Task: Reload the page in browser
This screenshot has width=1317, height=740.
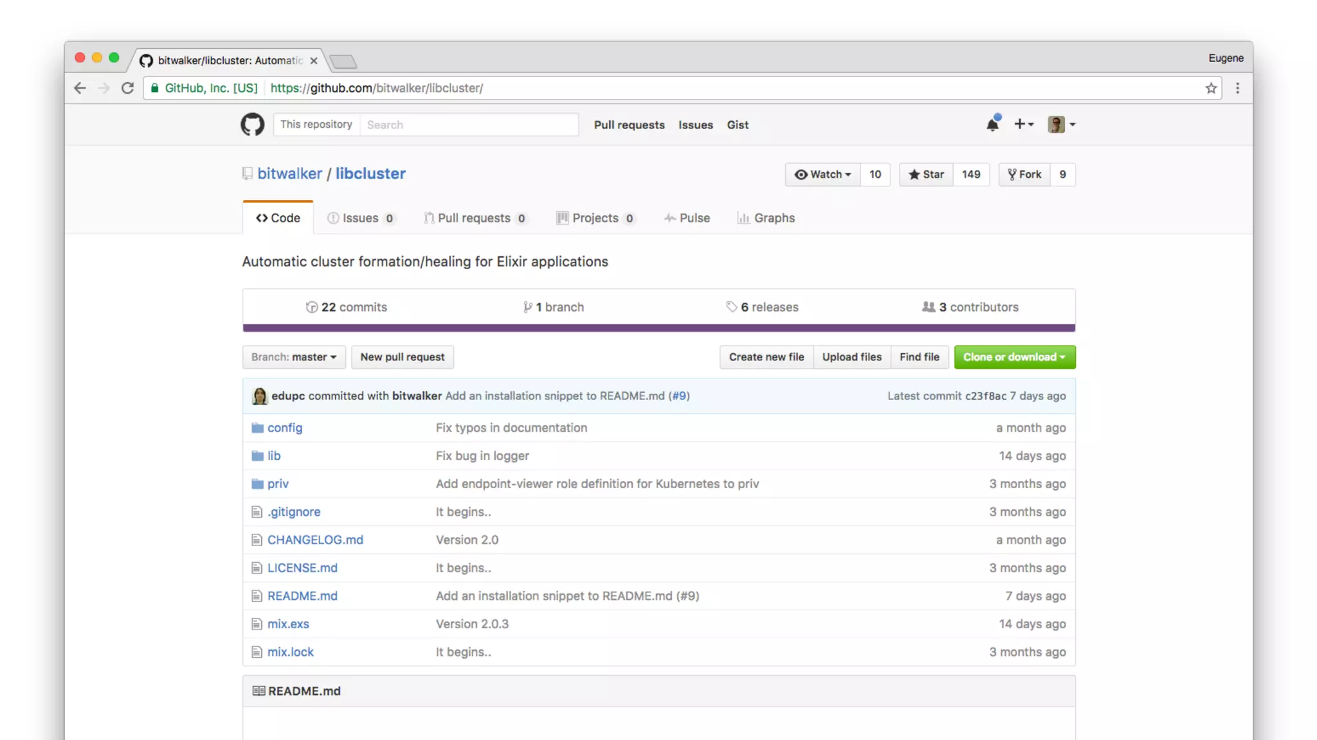Action: [x=127, y=88]
